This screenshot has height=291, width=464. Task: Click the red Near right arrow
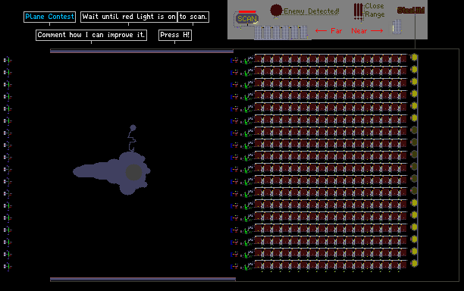tap(377, 30)
